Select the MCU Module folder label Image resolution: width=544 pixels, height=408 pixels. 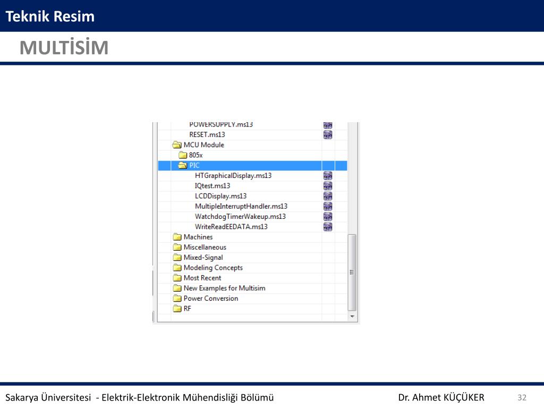204,144
